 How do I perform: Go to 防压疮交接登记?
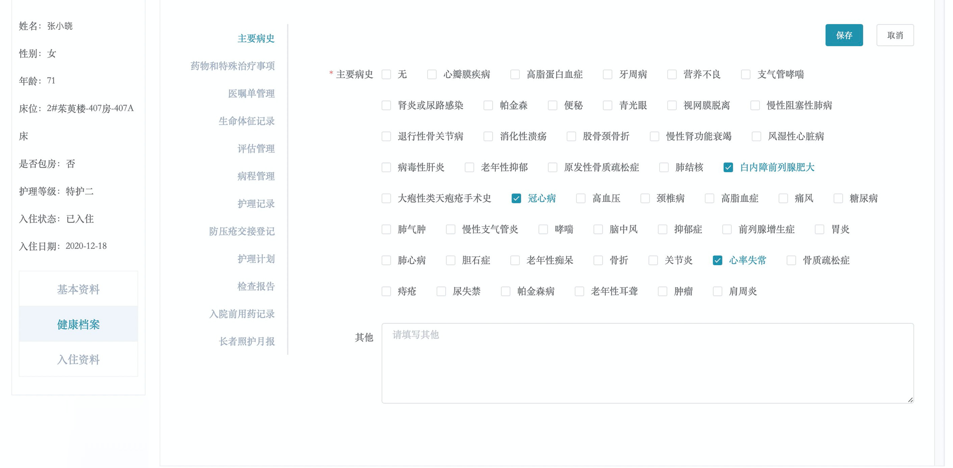(241, 231)
